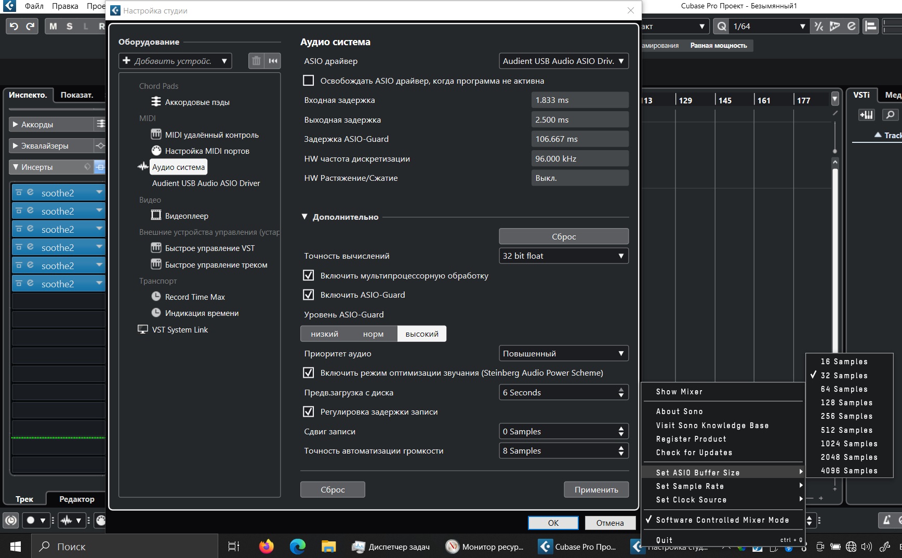This screenshot has height=558, width=902.
Task: Click the undo arrow in Cubase toolbar
Action: tap(14, 26)
